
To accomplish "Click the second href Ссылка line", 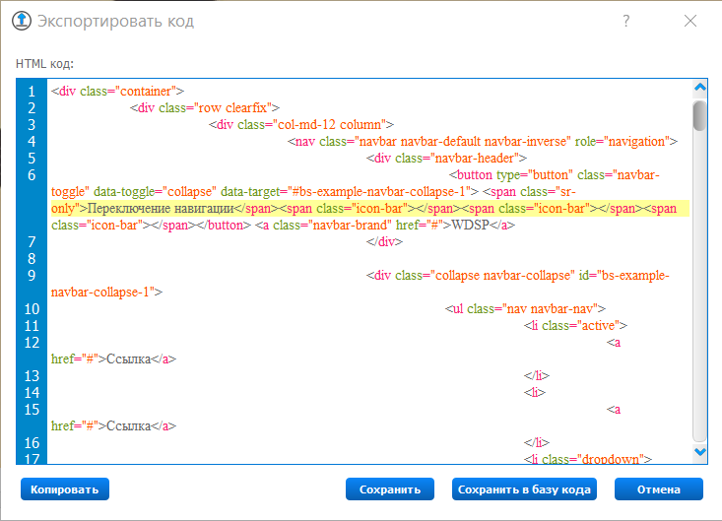I will tap(113, 426).
